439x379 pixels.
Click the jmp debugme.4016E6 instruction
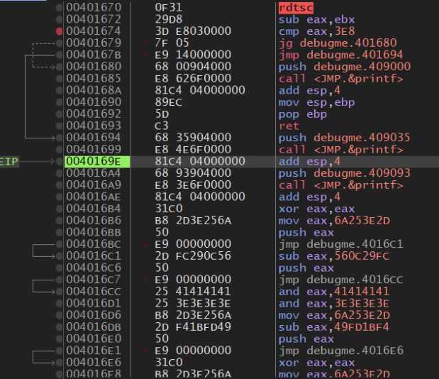point(340,351)
